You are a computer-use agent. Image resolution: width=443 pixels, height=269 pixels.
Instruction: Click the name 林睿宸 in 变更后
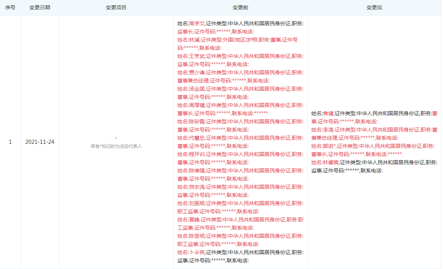coord(331,163)
